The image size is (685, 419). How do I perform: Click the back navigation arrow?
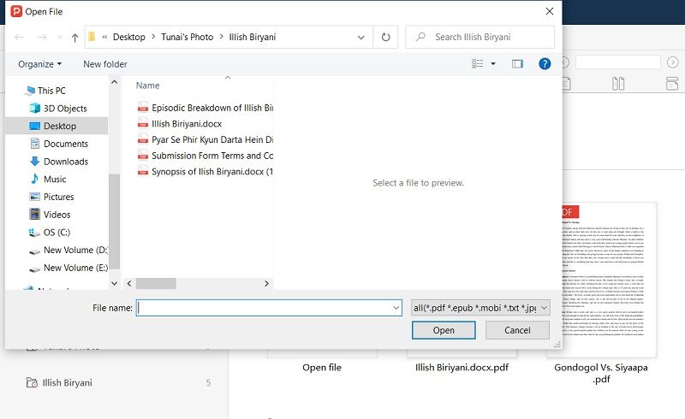(19, 38)
